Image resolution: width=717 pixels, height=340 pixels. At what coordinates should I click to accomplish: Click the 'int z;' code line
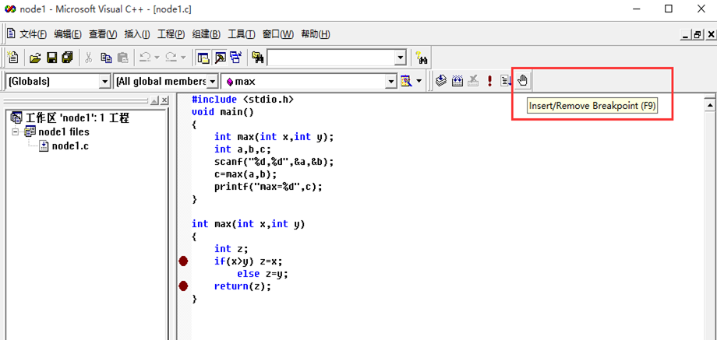231,249
